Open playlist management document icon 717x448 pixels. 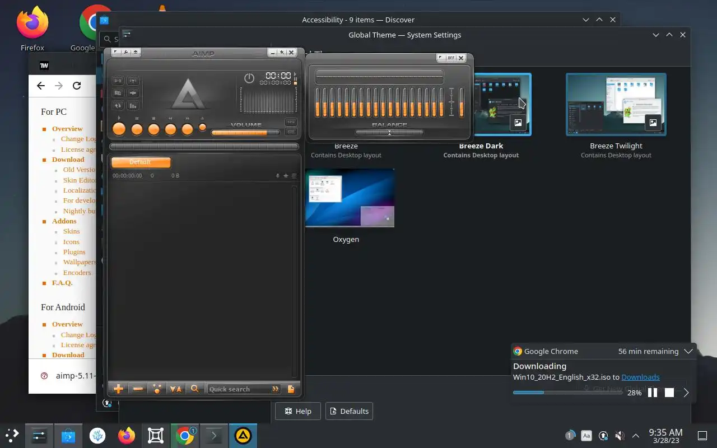[291, 389]
